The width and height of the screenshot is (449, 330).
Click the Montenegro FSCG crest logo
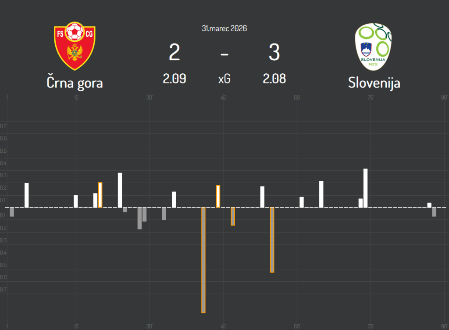75,47
